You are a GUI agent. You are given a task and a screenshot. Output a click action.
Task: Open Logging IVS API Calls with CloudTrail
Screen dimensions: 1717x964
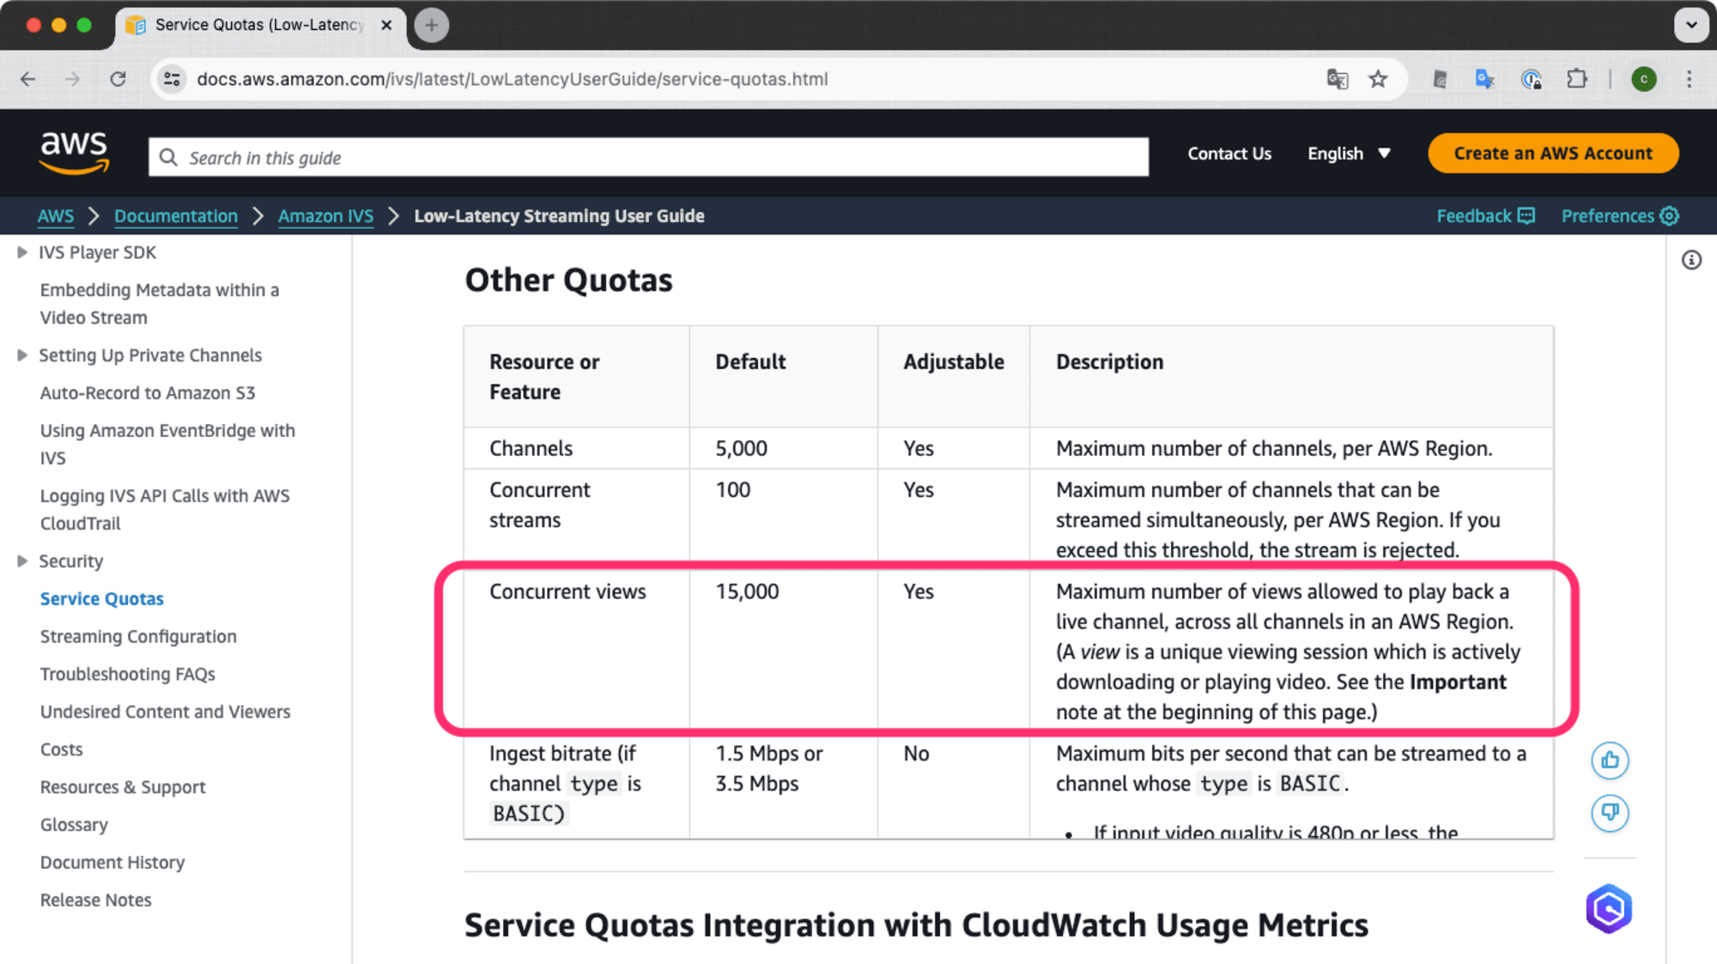pos(165,510)
